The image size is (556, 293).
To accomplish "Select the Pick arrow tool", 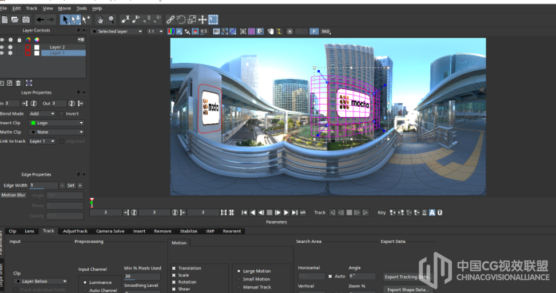I will pos(65,19).
